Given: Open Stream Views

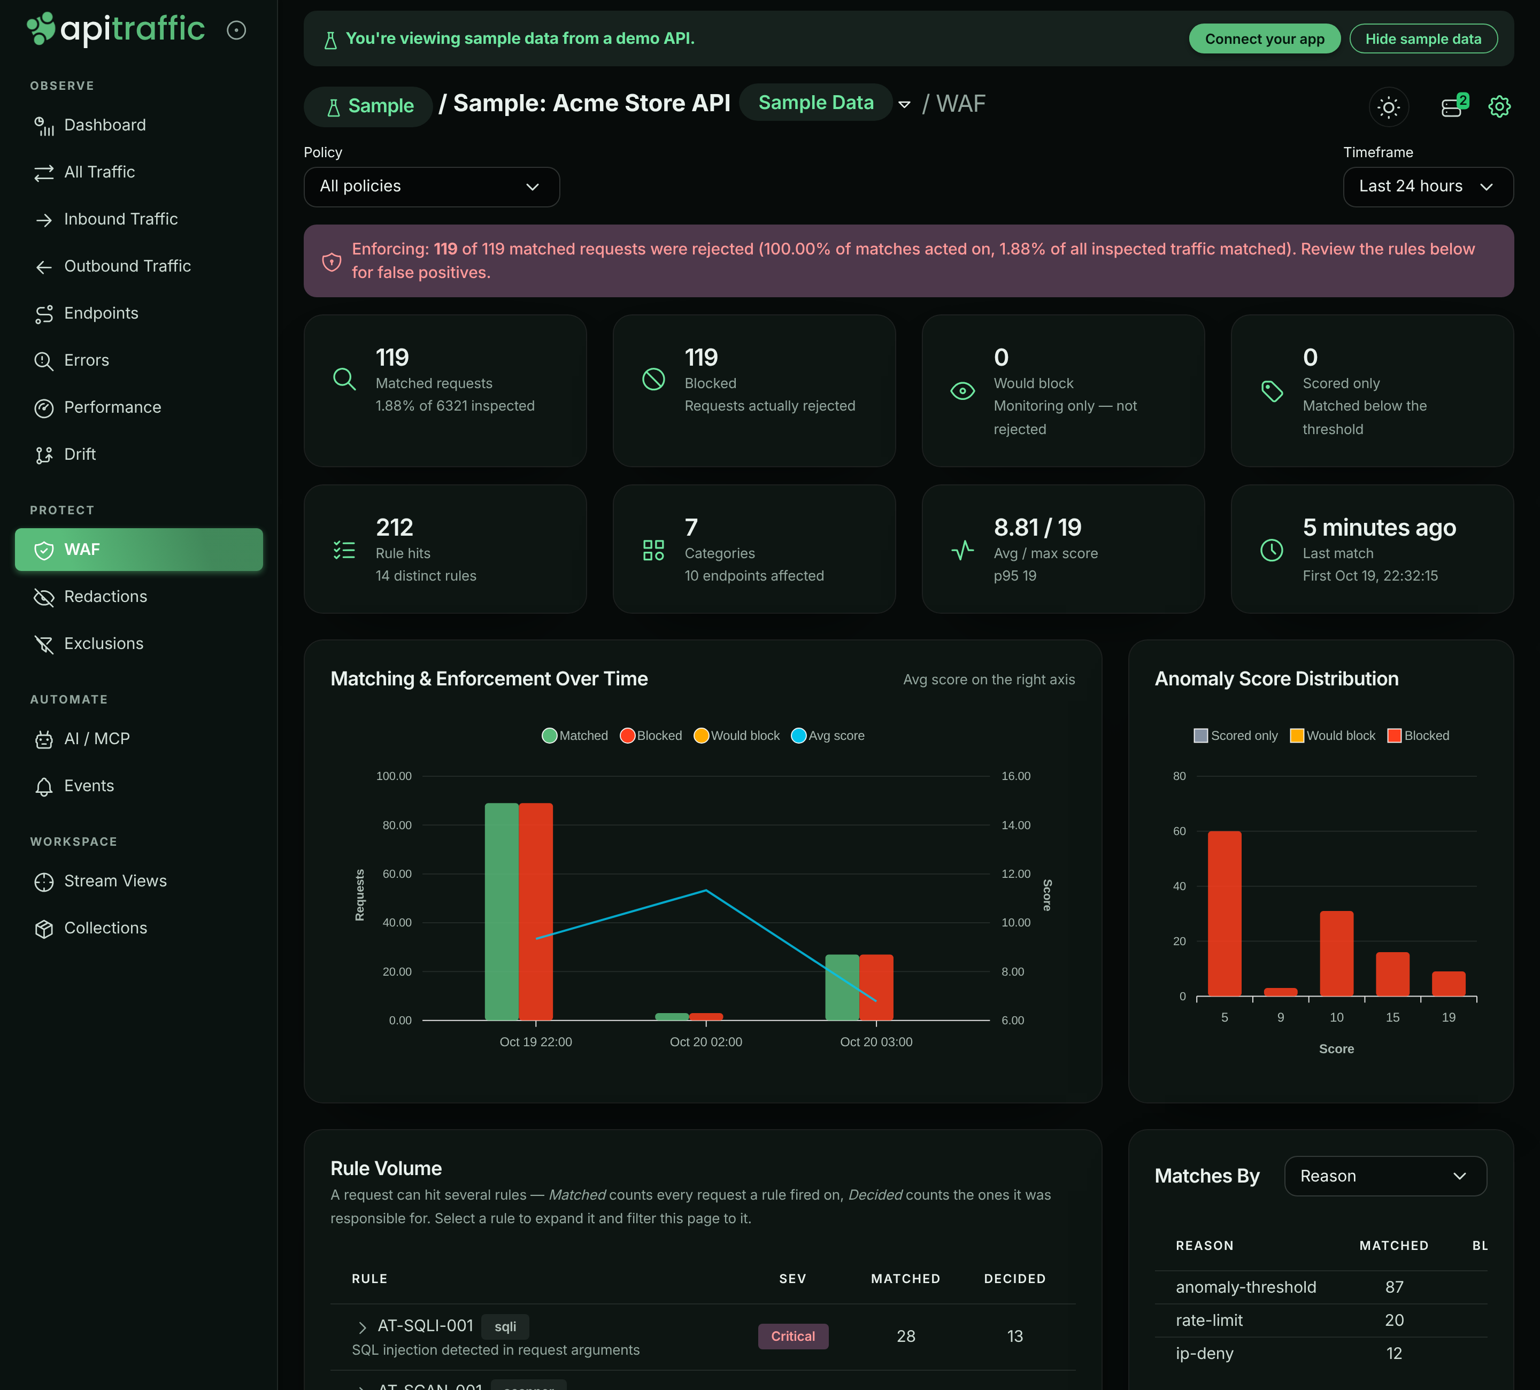Looking at the screenshot, I should [x=138, y=882].
